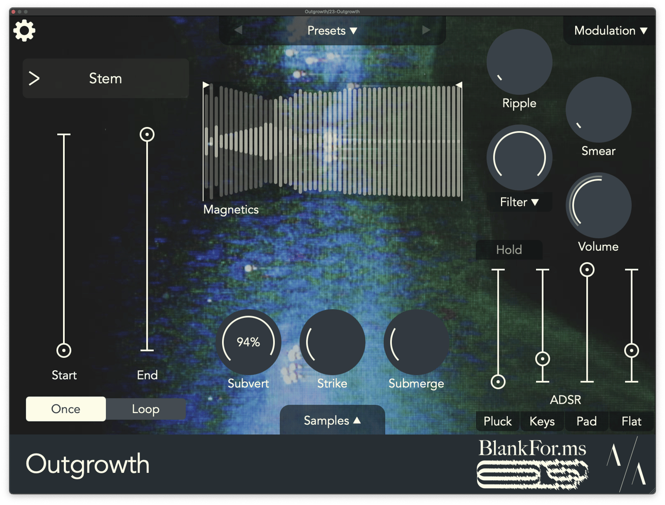This screenshot has height=505, width=665.
Task: Open settings with the gear icon
Action: [x=24, y=31]
